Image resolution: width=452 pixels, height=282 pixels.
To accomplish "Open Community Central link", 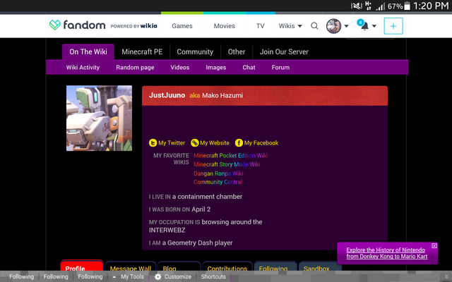I will tap(218, 182).
